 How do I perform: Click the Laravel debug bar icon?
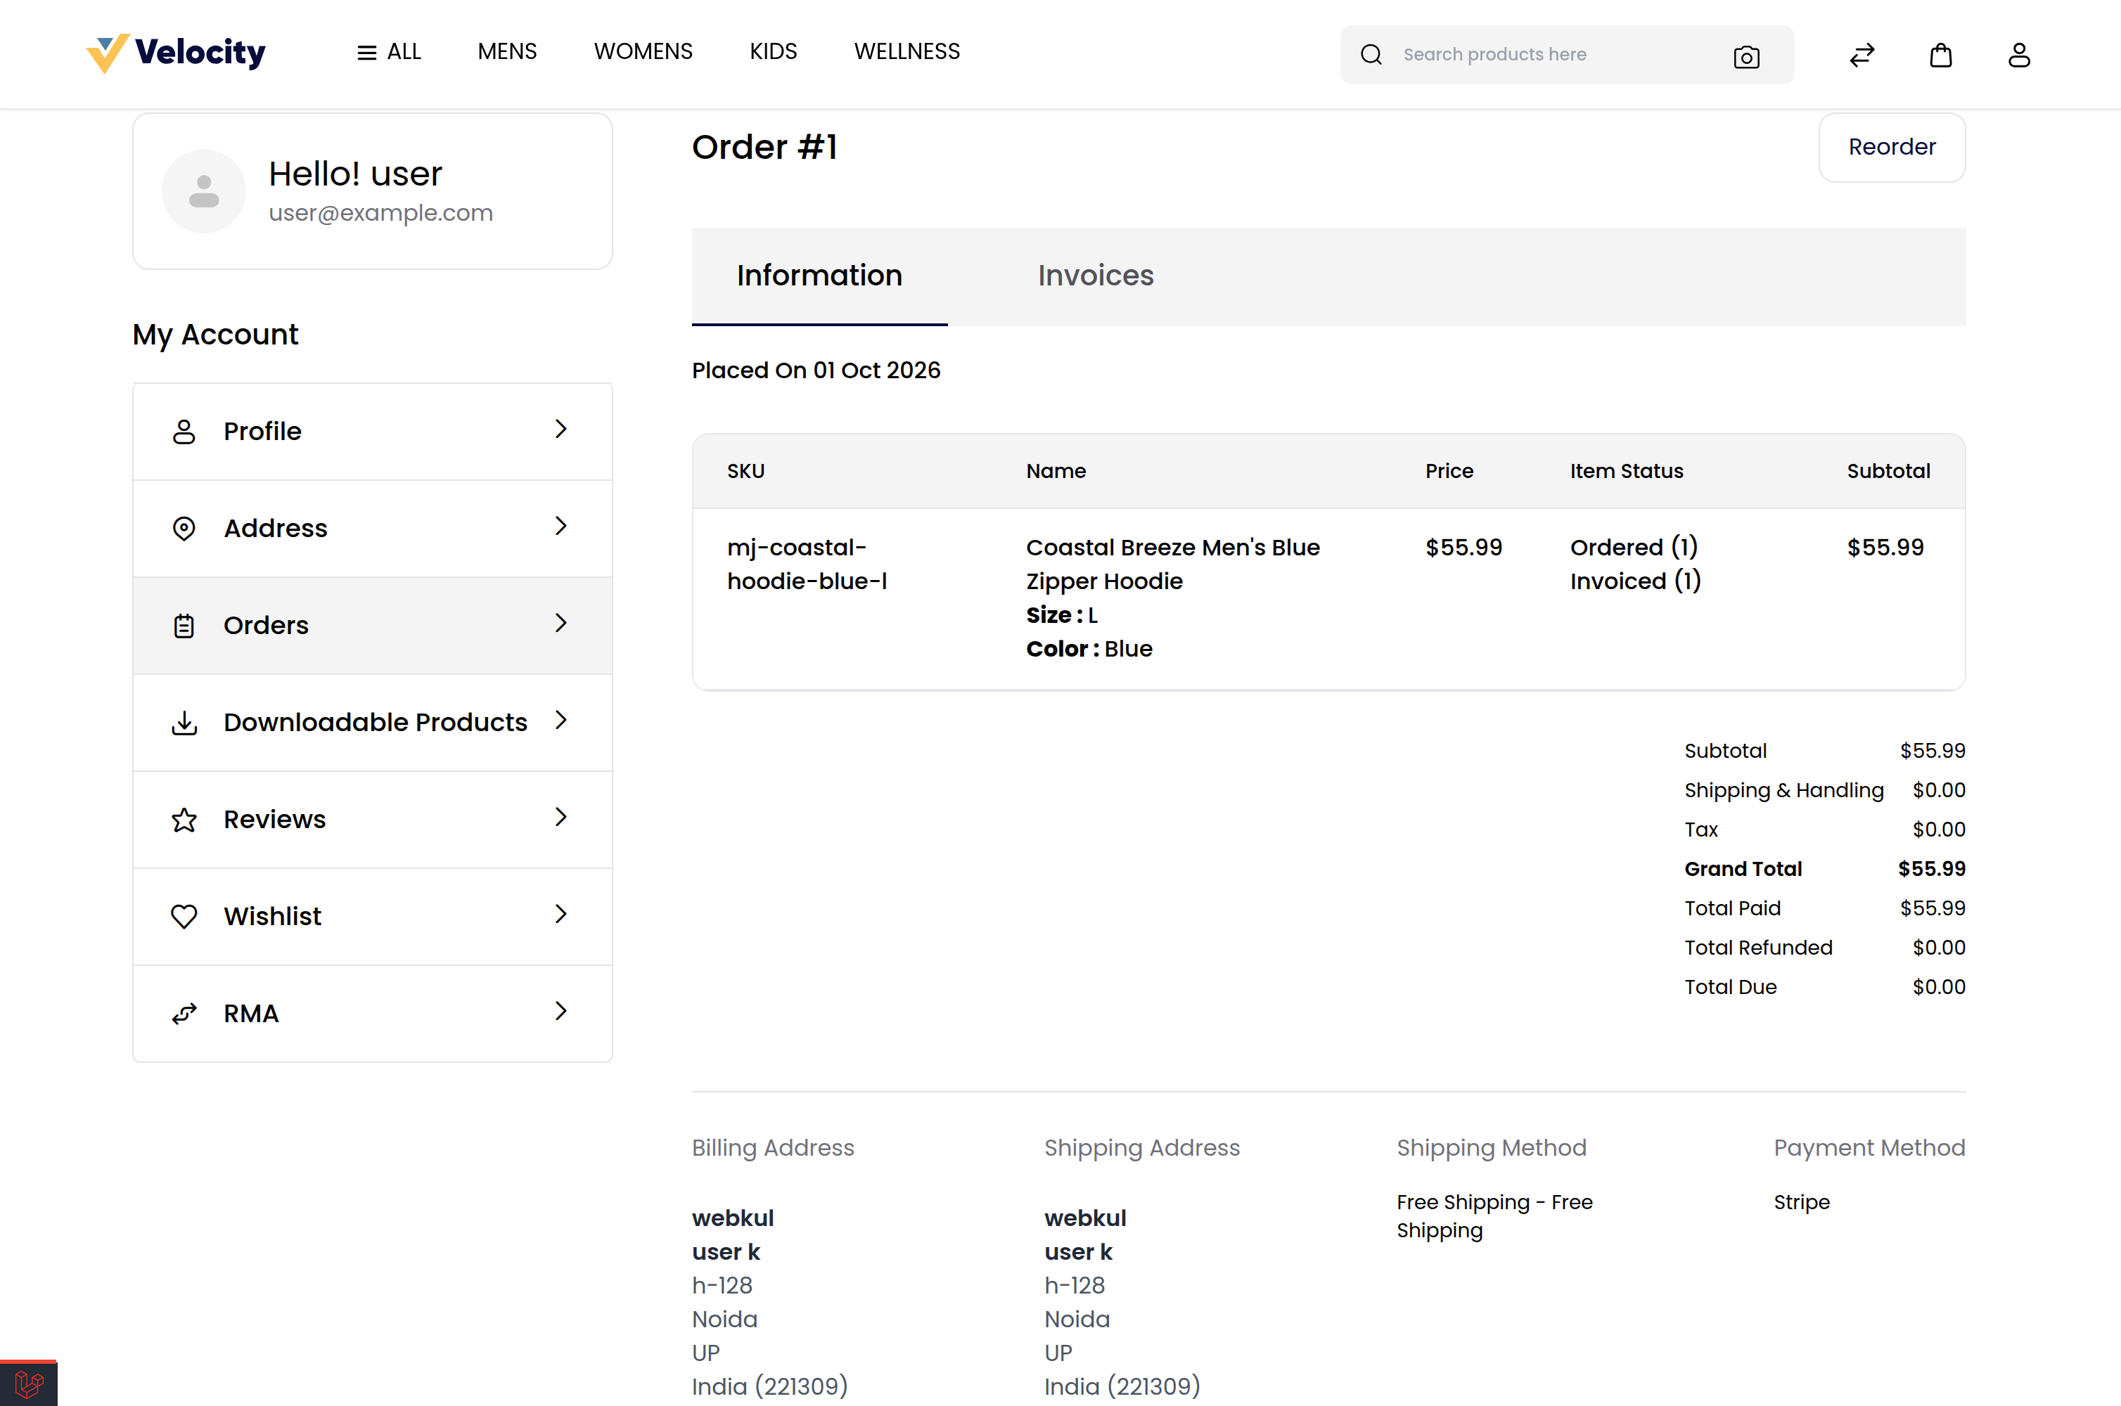coord(29,1384)
